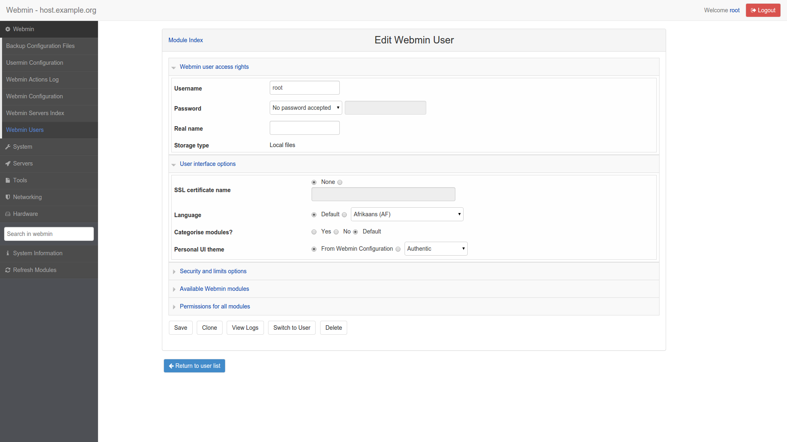Click the Webmin - host.example.org title
Screen dimensions: 787x442
point(51,10)
